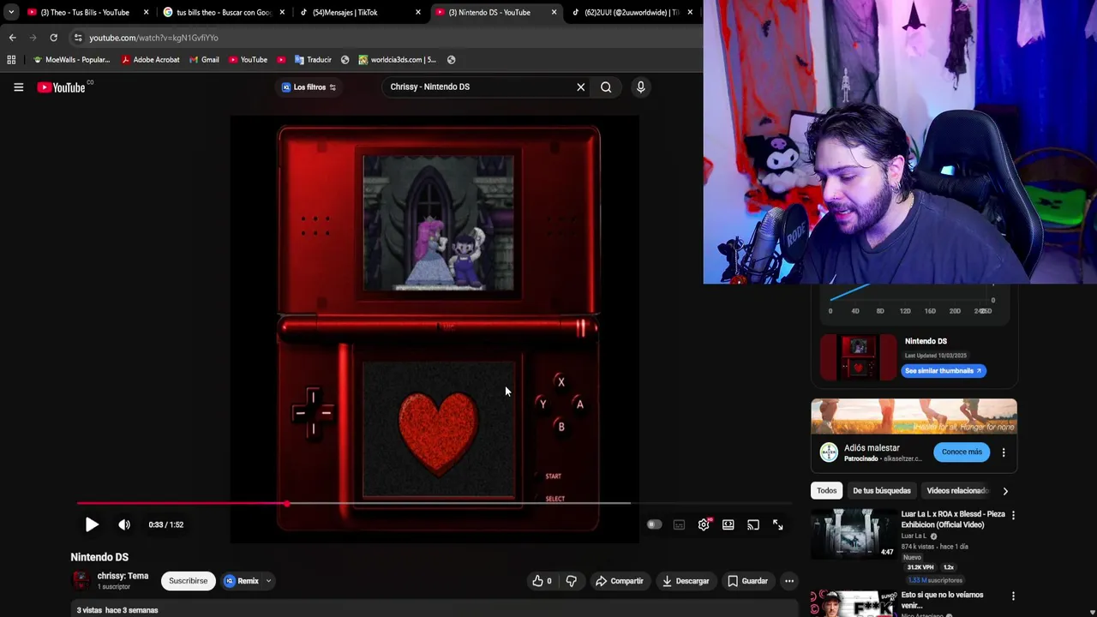Expand the Remix dropdown arrow

tap(268, 581)
